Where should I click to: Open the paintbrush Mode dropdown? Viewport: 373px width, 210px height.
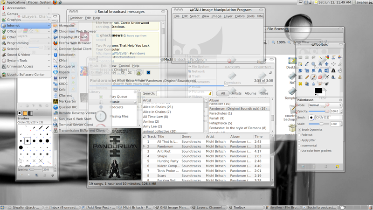click(x=325, y=105)
